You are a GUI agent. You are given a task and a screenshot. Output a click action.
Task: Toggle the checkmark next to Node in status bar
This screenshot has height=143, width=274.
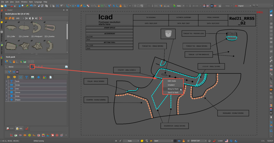(x=120, y=141)
